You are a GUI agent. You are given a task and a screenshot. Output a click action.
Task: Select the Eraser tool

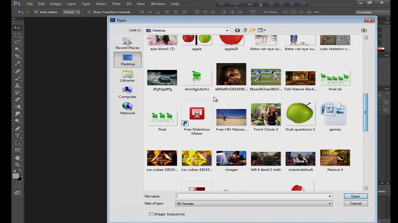[18, 99]
